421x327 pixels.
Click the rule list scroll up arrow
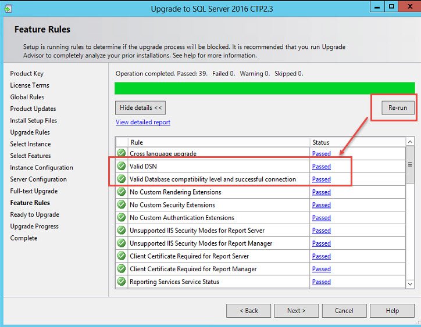tap(410, 142)
